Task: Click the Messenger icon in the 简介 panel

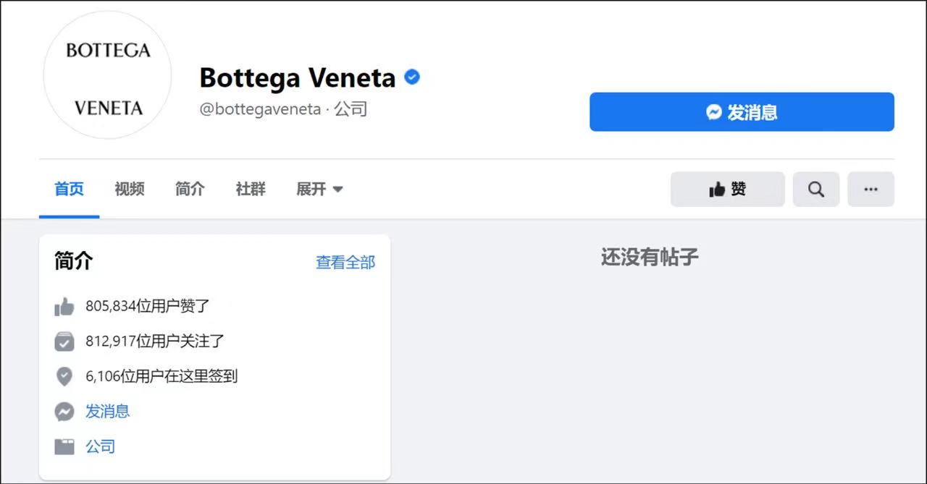Action: point(64,412)
